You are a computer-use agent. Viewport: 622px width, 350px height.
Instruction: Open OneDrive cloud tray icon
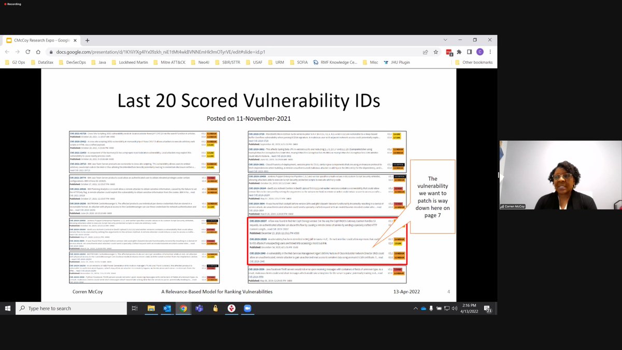(x=424, y=308)
